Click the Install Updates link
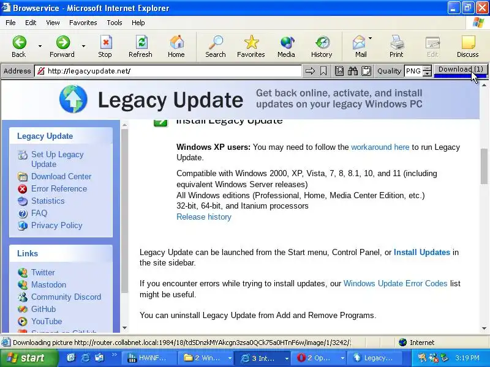The width and height of the screenshot is (490, 367). point(422,252)
